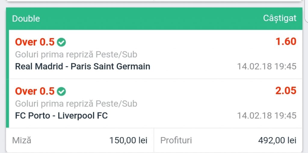Open FC Porto - Liverpool FC match
The height and width of the screenshot is (153, 308).
[61, 115]
